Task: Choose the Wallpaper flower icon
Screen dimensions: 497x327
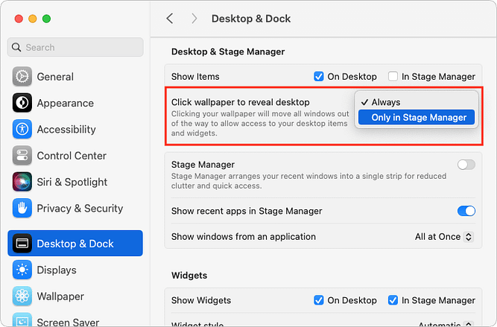Action: pyautogui.click(x=22, y=296)
